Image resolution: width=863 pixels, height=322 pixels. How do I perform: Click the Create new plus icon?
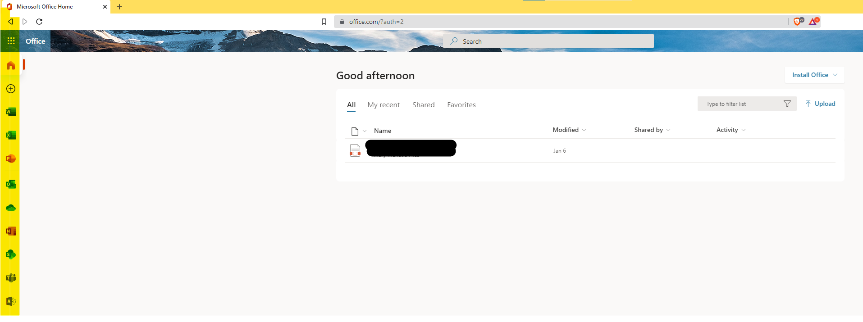coord(11,89)
